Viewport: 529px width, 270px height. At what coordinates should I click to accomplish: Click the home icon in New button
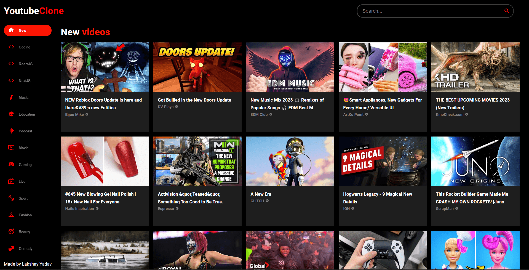[x=11, y=30]
